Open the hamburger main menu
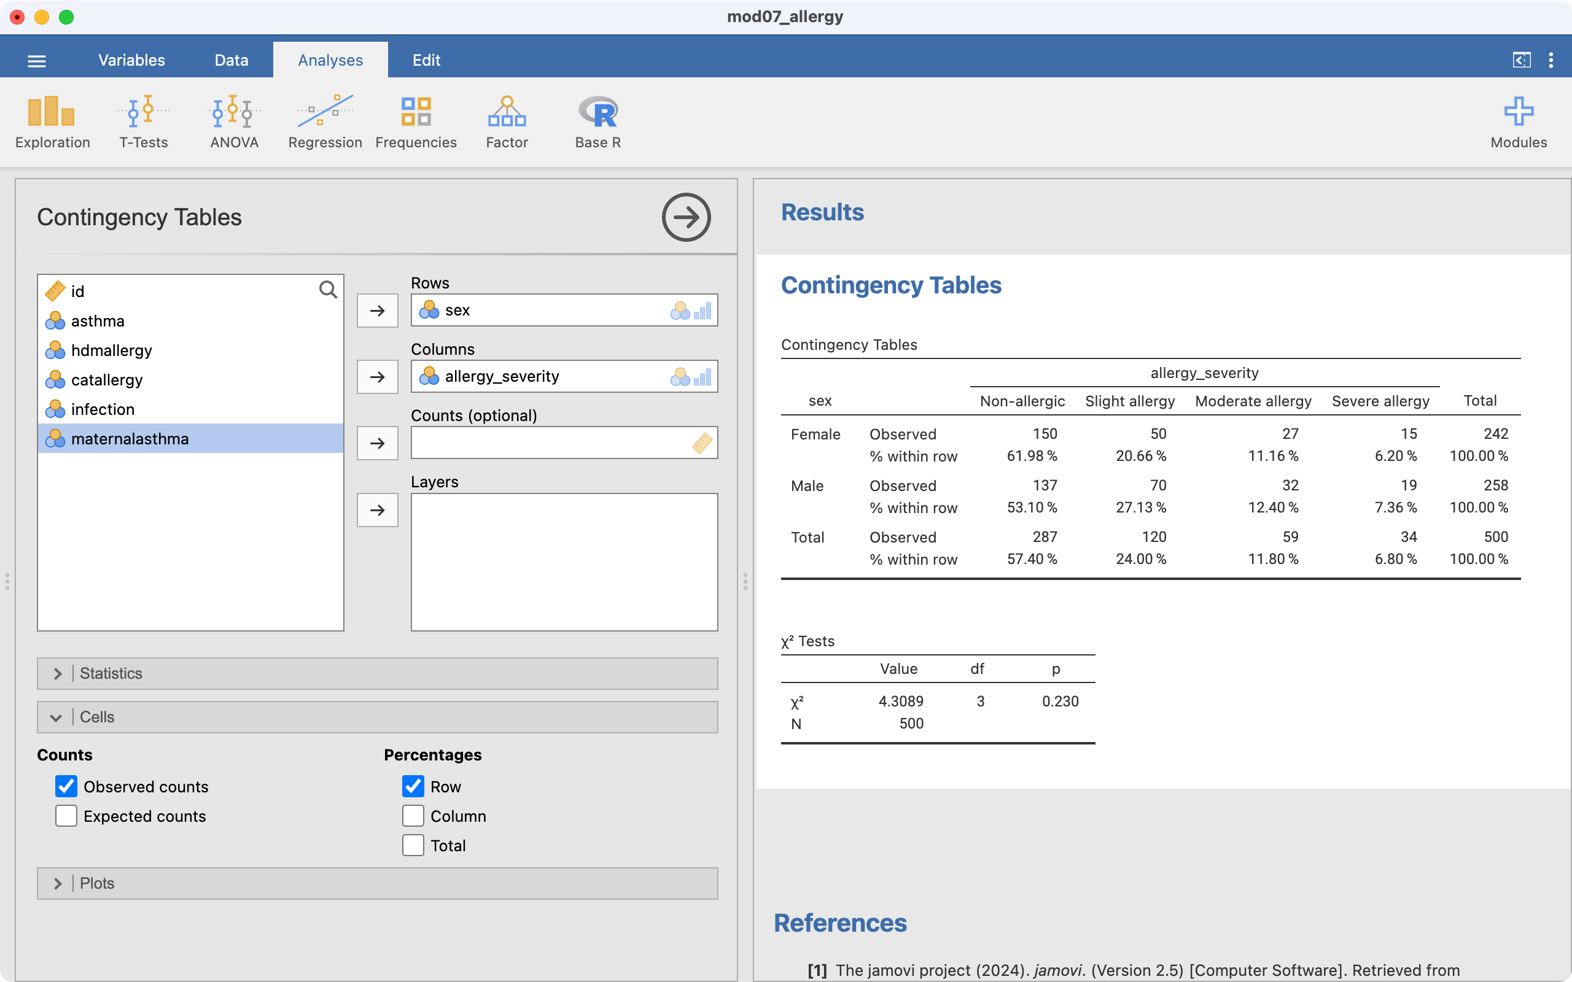The height and width of the screenshot is (982, 1572). coord(37,61)
